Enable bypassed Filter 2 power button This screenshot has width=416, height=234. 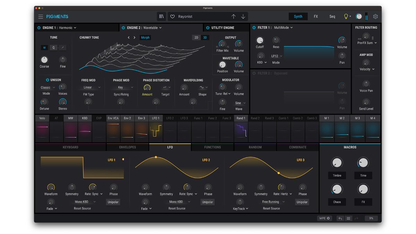click(x=254, y=73)
